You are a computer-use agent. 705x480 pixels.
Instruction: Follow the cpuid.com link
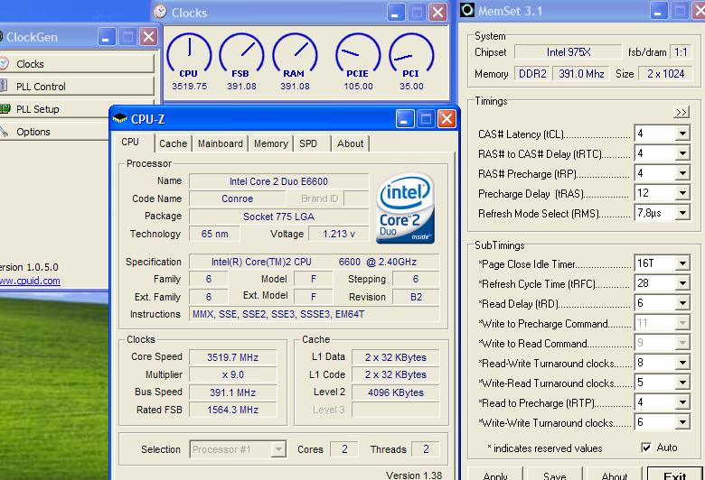(x=30, y=281)
